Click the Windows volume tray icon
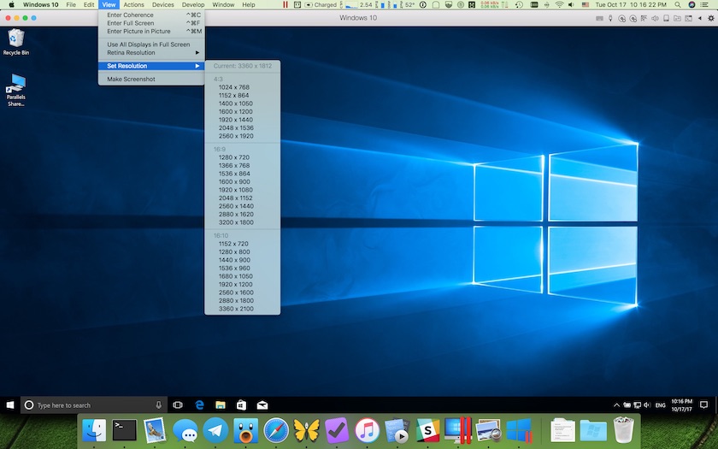 pyautogui.click(x=646, y=405)
